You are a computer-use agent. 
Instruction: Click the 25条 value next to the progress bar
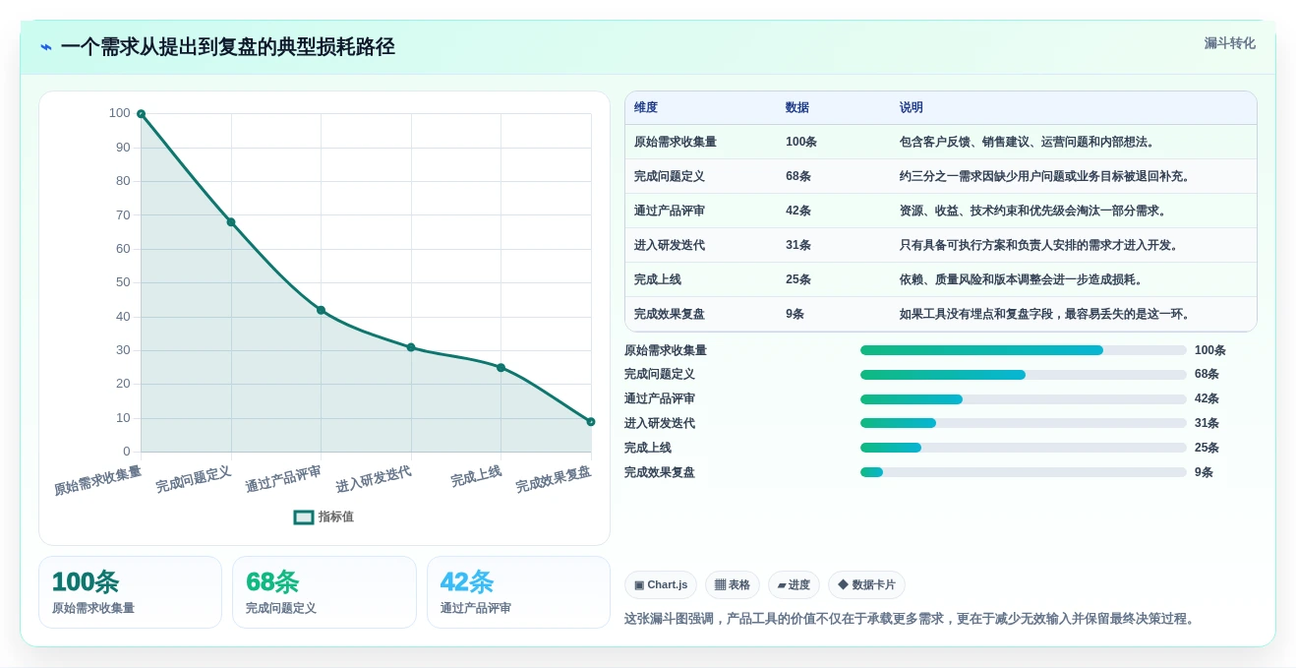coord(1207,448)
